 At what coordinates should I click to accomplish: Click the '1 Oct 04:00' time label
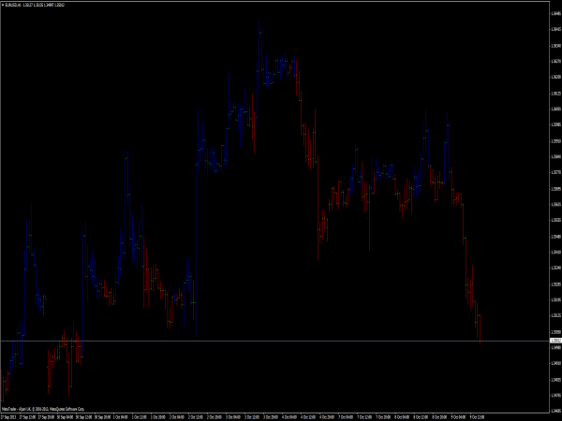(x=121, y=417)
